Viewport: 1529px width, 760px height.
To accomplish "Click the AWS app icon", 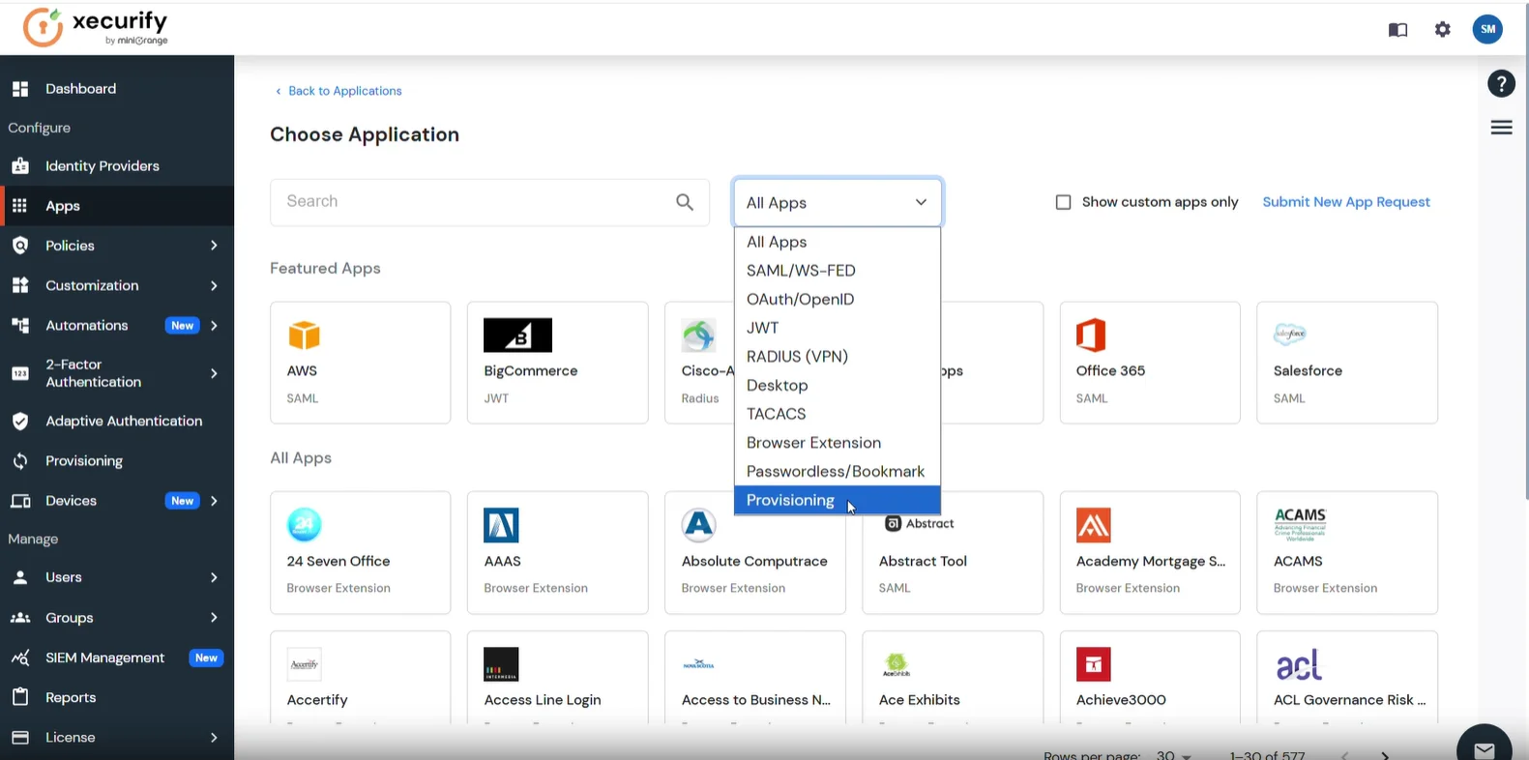I will pos(304,336).
